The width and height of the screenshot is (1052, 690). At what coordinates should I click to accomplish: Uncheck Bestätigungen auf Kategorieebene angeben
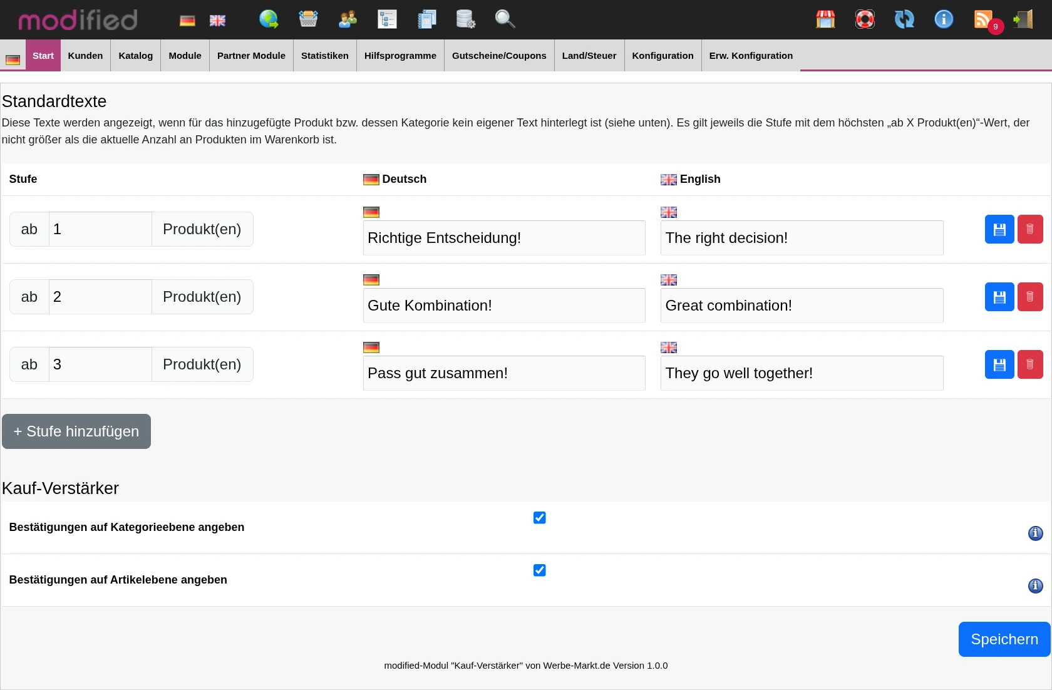click(x=539, y=517)
